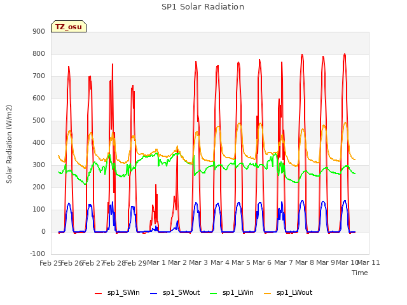Click the SP1 Solar Radiation chart title
Image resolution: width=407 pixels, height=305 pixels.
203,7
